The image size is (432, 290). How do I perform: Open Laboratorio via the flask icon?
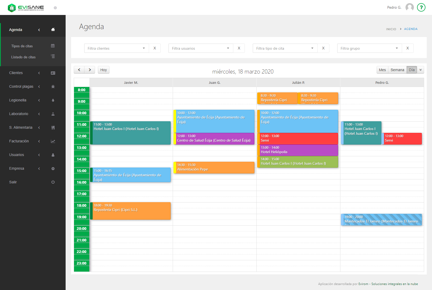pos(53,114)
